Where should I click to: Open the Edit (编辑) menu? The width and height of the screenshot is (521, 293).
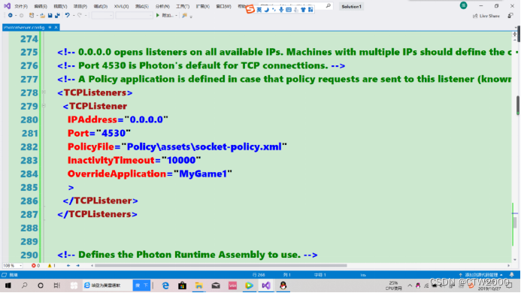41,6
